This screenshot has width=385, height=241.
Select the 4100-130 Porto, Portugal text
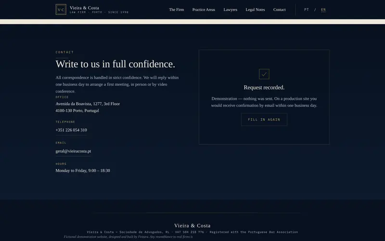tap(77, 111)
